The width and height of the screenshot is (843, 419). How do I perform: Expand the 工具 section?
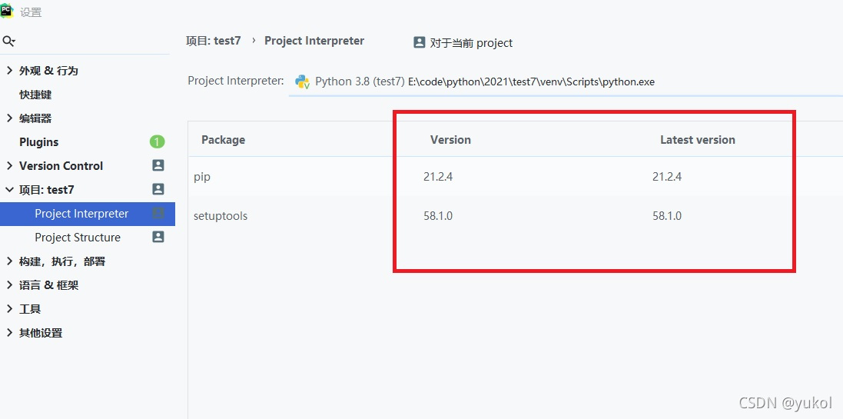click(9, 309)
